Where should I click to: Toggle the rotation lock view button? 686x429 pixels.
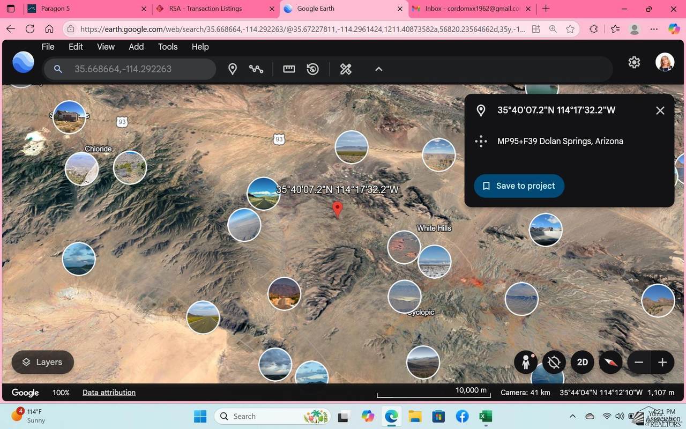pos(554,362)
